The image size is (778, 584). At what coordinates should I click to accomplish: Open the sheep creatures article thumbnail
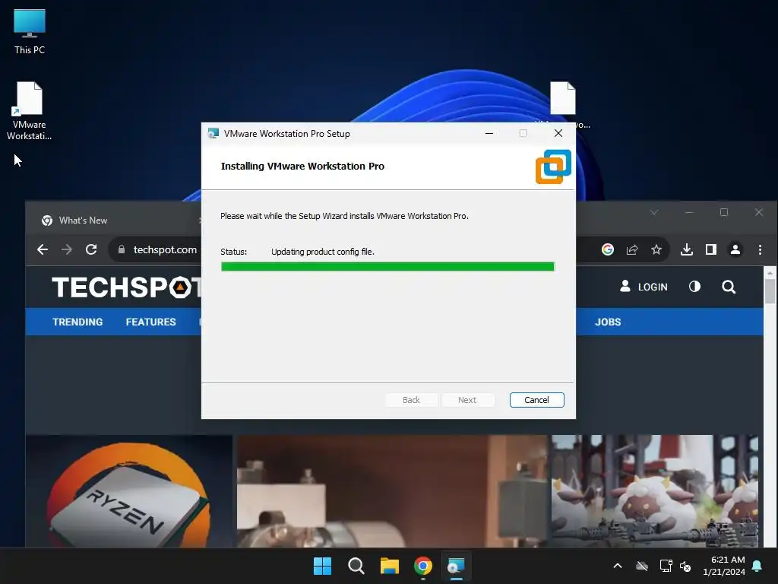pyautogui.click(x=655, y=491)
